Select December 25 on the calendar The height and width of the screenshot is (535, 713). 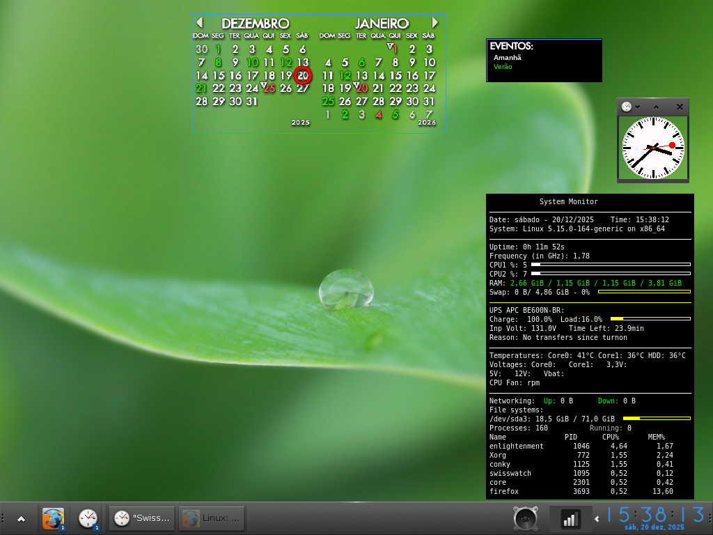pos(269,88)
